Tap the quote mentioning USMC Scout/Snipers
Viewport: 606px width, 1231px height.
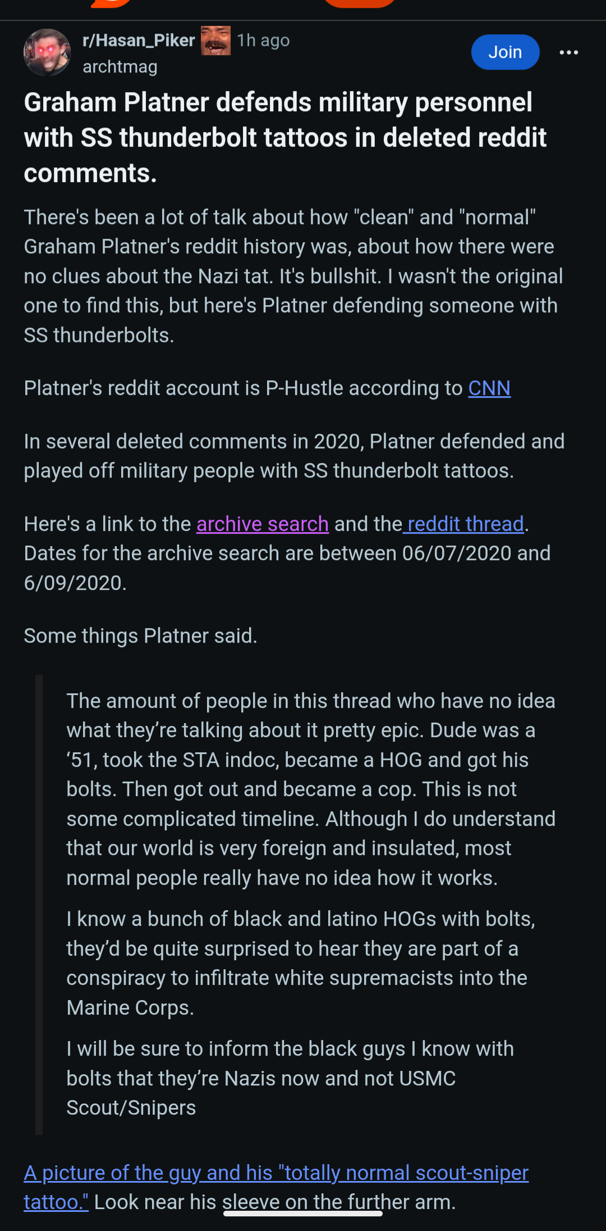290,1078
